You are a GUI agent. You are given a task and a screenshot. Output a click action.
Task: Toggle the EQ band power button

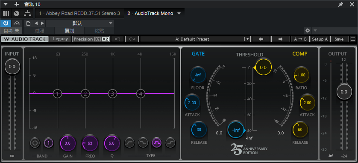[35, 143]
